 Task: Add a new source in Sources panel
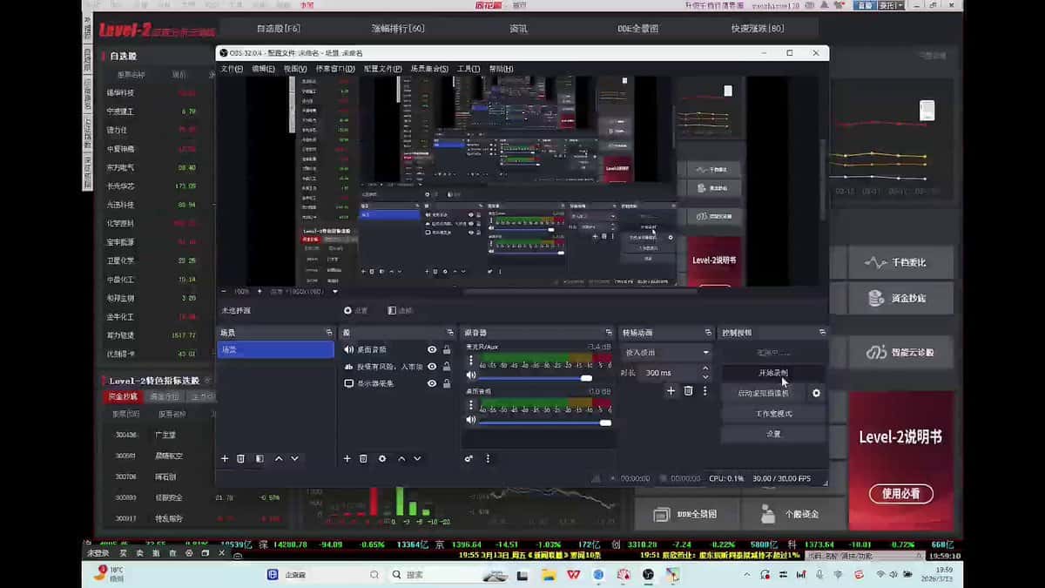(347, 458)
